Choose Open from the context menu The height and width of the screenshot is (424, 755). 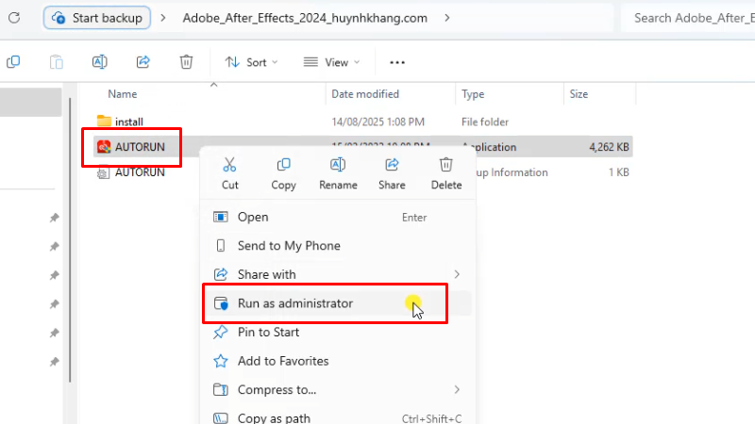(338, 217)
